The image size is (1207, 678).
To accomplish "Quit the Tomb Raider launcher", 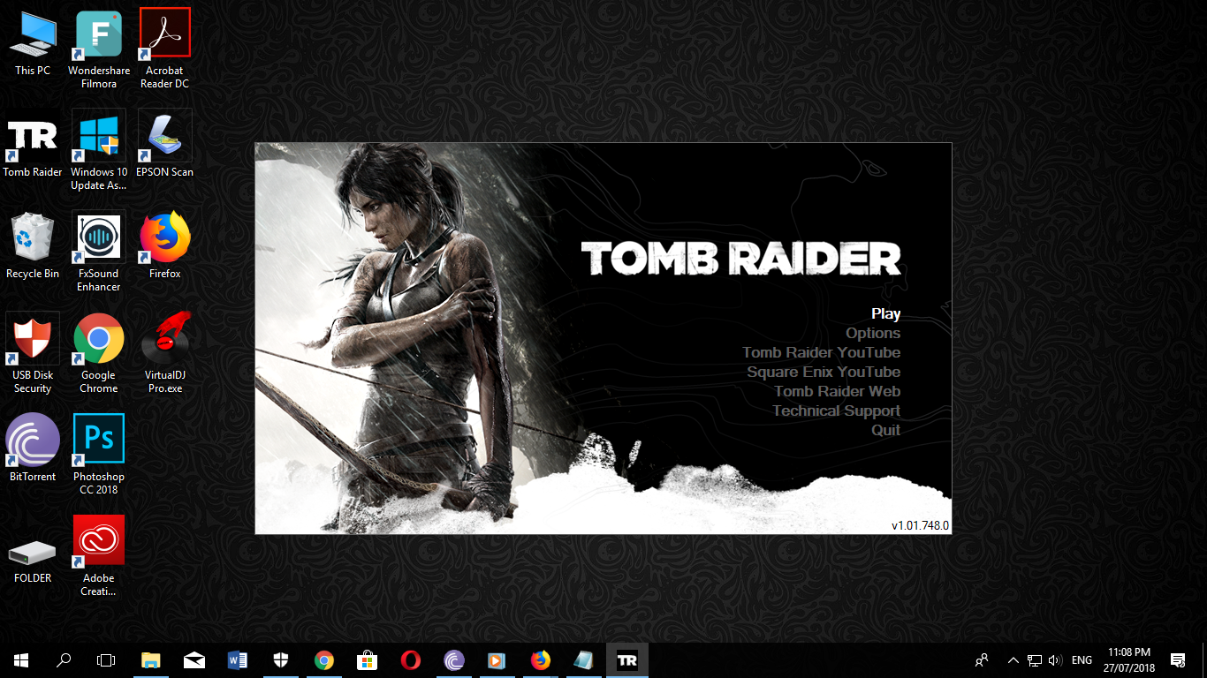I will pos(886,430).
